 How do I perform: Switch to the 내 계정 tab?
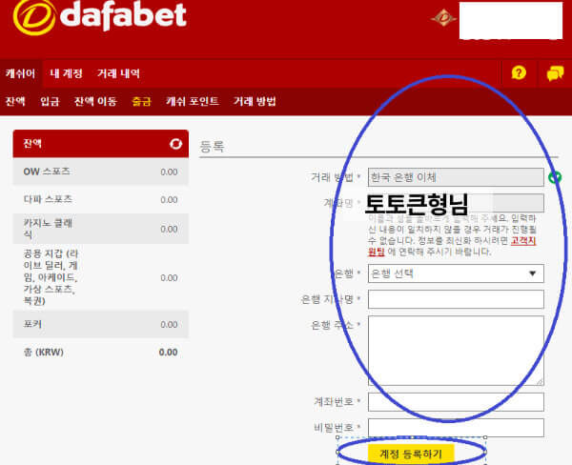click(x=66, y=73)
